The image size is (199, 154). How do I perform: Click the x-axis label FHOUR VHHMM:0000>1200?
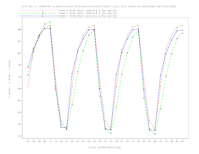pos(105,147)
